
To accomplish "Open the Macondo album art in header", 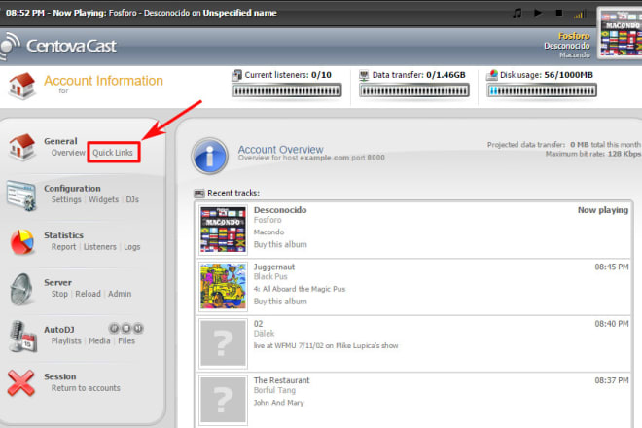I will (621, 34).
